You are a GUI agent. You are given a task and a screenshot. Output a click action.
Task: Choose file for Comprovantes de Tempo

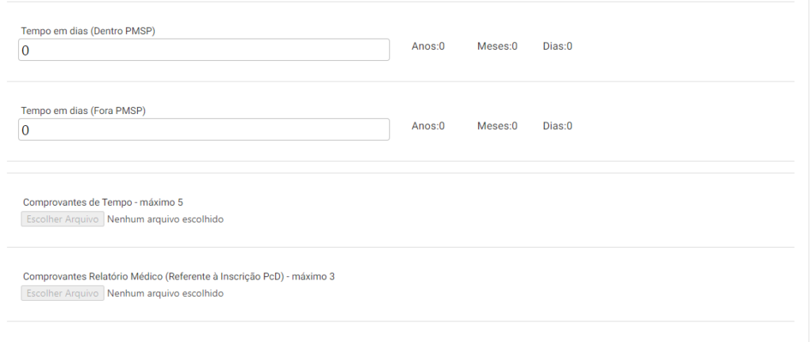[x=63, y=219]
